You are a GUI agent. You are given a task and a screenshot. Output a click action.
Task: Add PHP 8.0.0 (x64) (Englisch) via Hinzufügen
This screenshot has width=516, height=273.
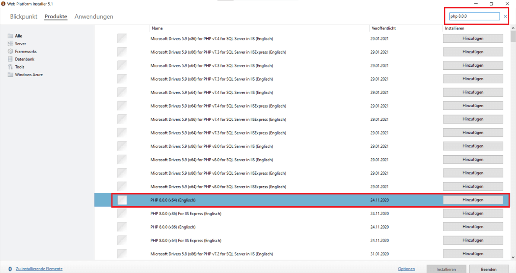click(x=473, y=200)
